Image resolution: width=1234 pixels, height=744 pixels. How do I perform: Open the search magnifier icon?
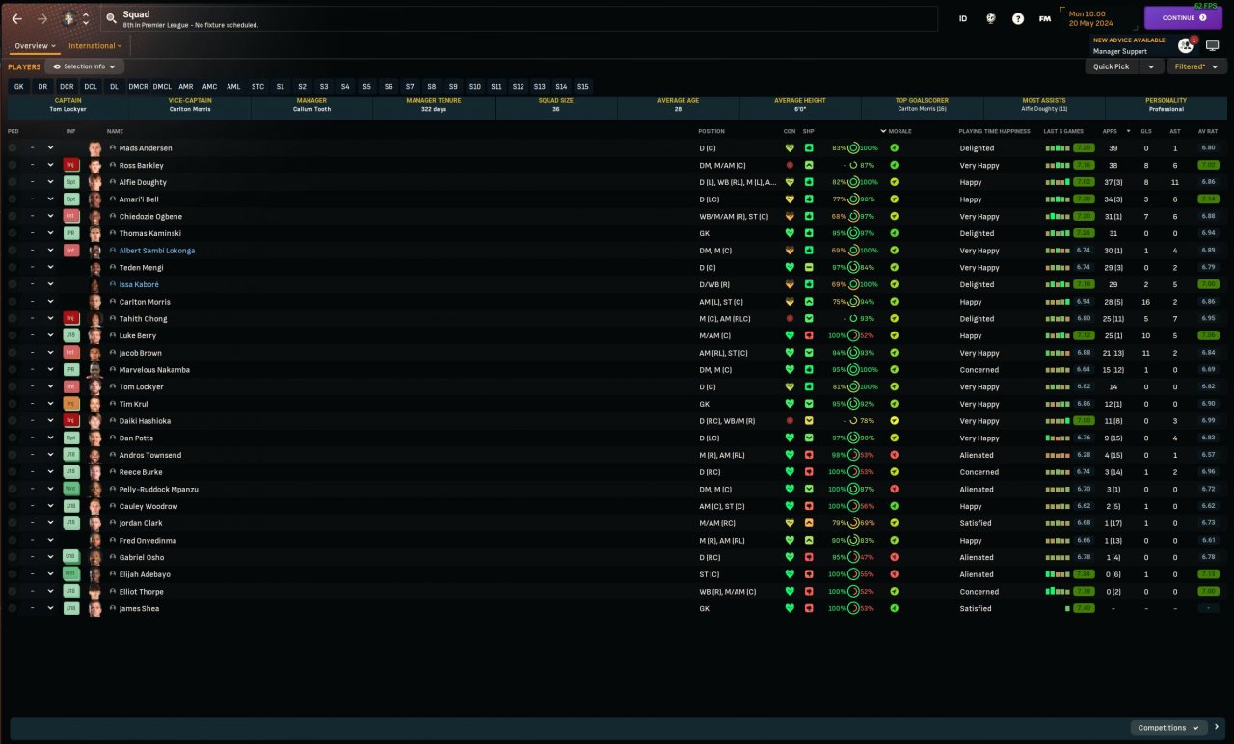[112, 18]
